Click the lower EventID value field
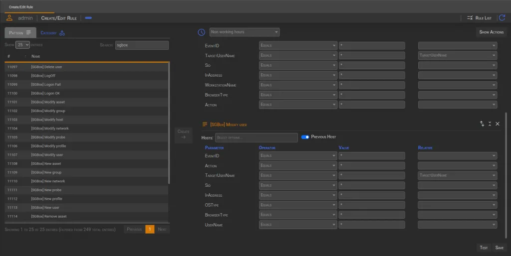The width and height of the screenshot is (511, 256). pos(372,156)
